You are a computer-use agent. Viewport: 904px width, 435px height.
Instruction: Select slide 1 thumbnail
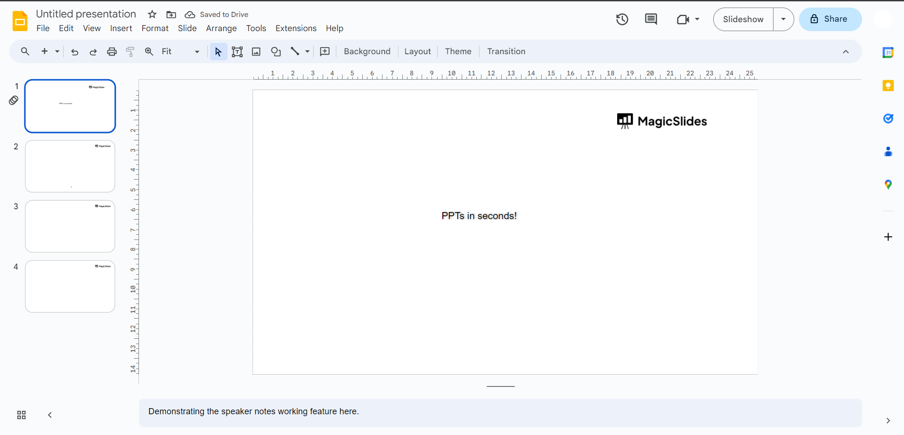pyautogui.click(x=70, y=106)
